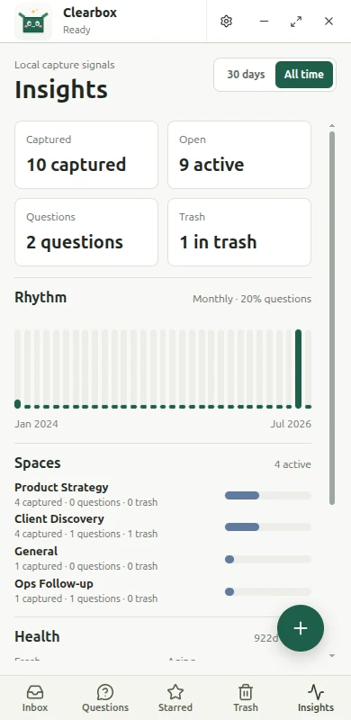The width and height of the screenshot is (351, 720).
Task: Select the Insights tab
Action: [x=316, y=698]
